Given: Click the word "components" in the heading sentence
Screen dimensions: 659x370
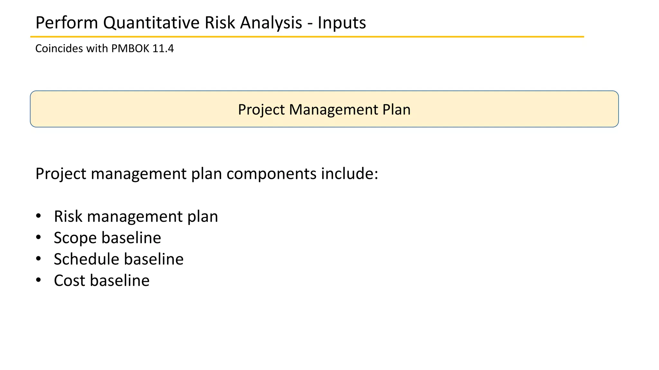Looking at the screenshot, I should click(x=272, y=174).
